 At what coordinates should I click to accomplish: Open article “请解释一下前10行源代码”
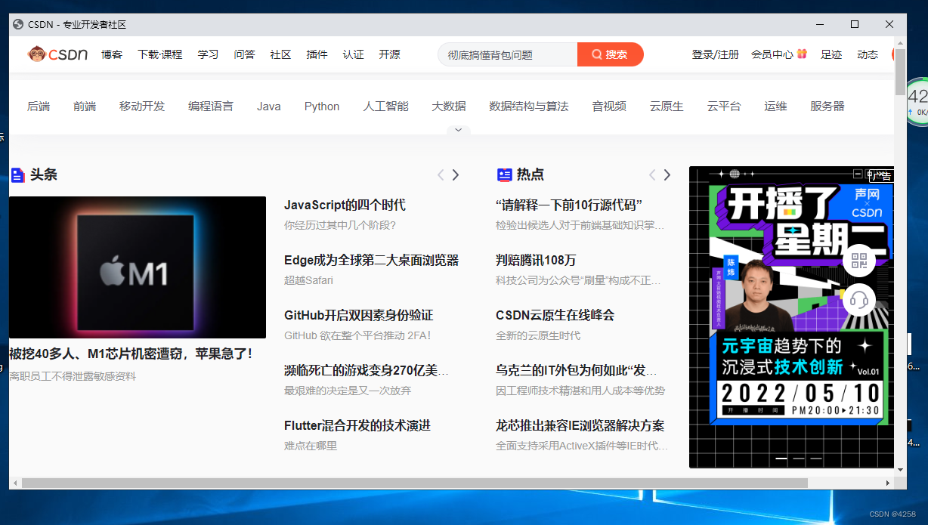click(x=569, y=205)
